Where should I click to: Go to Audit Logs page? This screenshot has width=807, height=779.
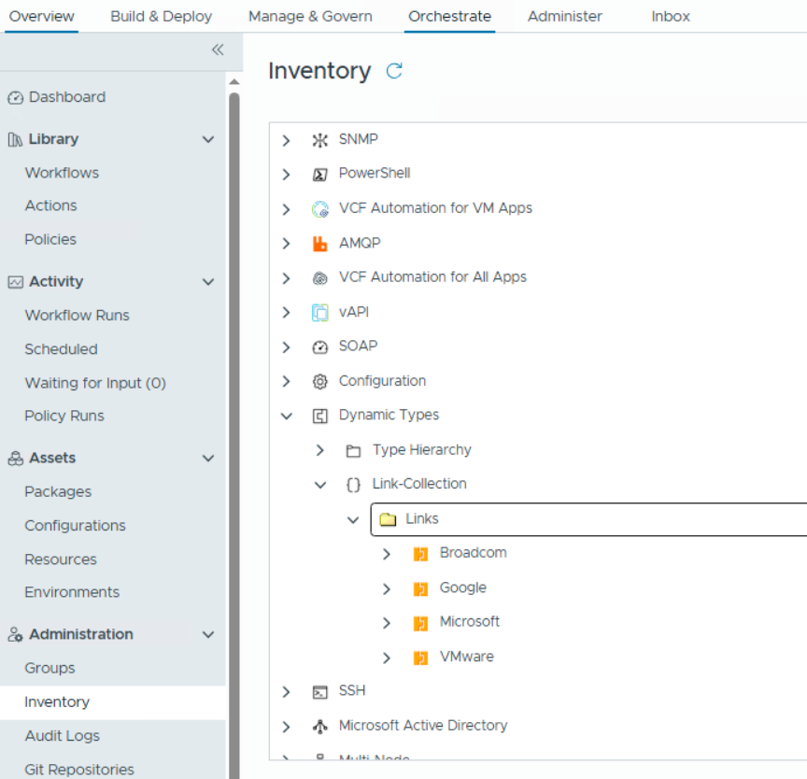62,736
